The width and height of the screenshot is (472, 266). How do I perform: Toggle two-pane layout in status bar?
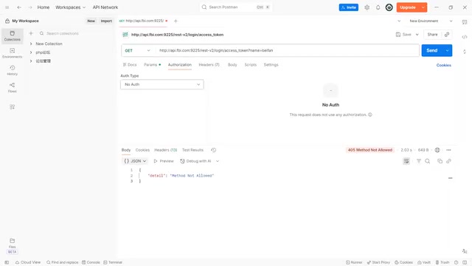tap(465, 262)
